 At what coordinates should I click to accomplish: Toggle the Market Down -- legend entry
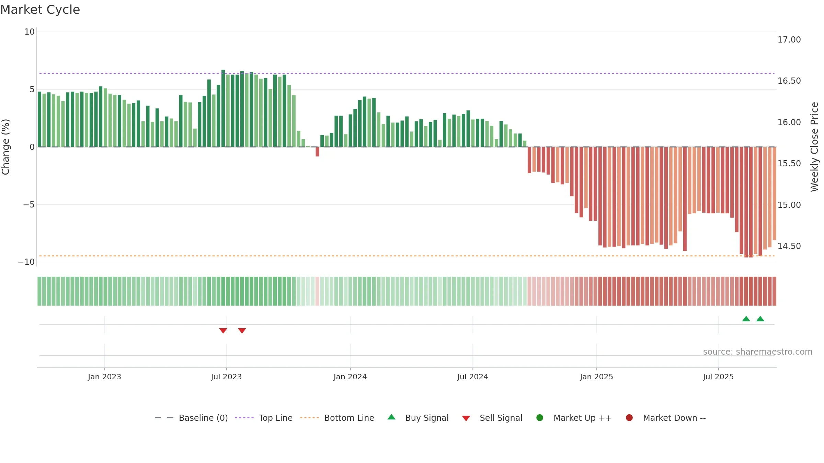point(666,418)
